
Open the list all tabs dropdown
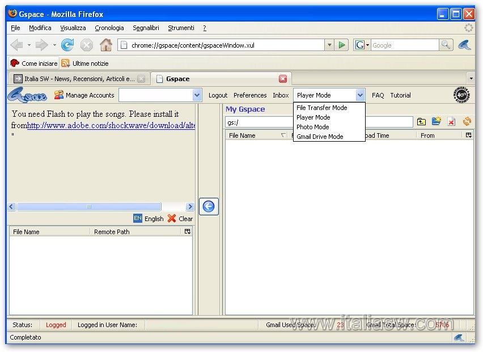pos(471,79)
